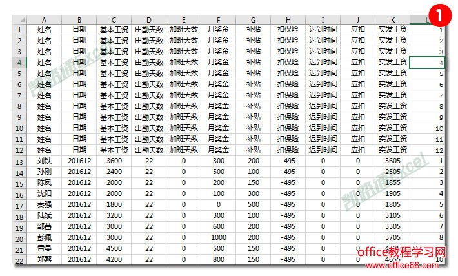
Task: Click bonus cell 1000 in 彭佩's row
Action: 219,237
